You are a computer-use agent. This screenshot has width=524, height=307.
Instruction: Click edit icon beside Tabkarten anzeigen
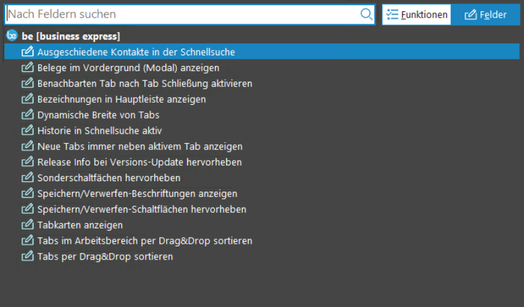27,225
